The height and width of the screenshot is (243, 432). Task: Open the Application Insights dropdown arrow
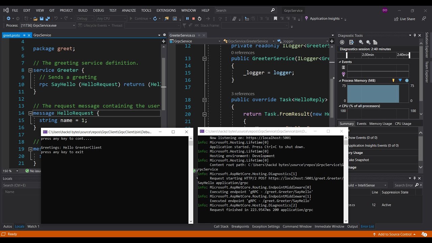coord(342,19)
